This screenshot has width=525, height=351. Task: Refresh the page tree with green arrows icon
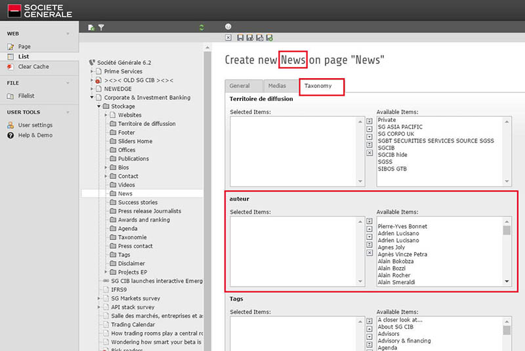pyautogui.click(x=201, y=28)
